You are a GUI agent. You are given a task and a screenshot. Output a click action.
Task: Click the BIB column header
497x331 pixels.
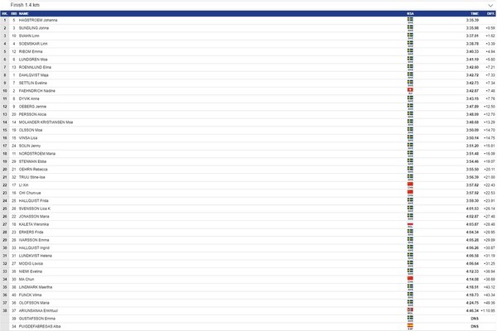(13, 13)
